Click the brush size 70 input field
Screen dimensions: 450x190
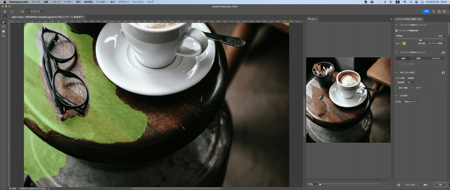[41, 12]
